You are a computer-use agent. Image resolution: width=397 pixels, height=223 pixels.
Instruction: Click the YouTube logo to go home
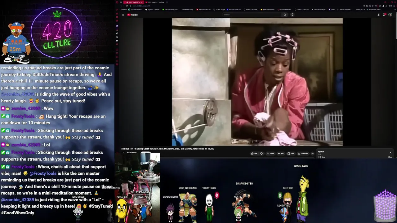(132, 15)
